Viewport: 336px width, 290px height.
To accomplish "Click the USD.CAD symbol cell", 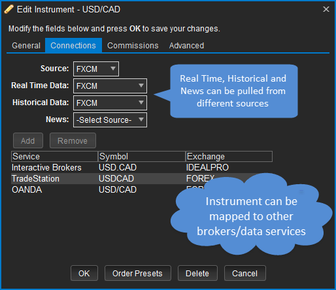I will [118, 167].
